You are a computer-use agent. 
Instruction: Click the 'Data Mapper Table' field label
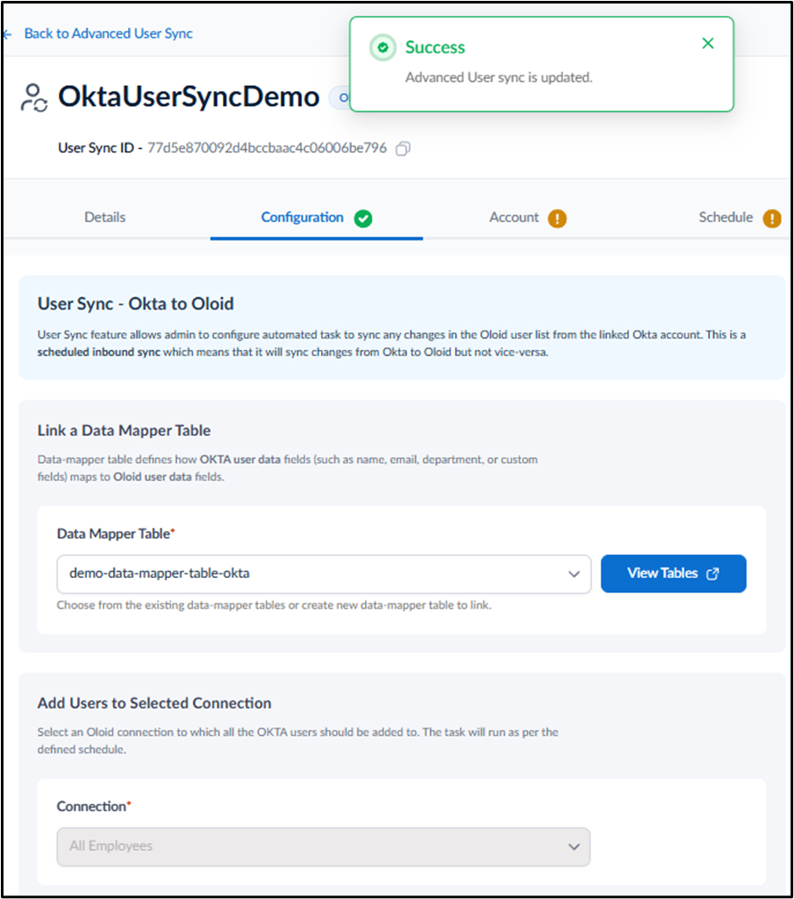pyautogui.click(x=115, y=534)
